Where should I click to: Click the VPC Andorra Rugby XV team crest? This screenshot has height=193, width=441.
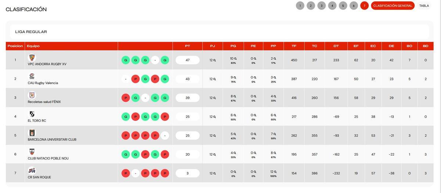tap(32, 58)
